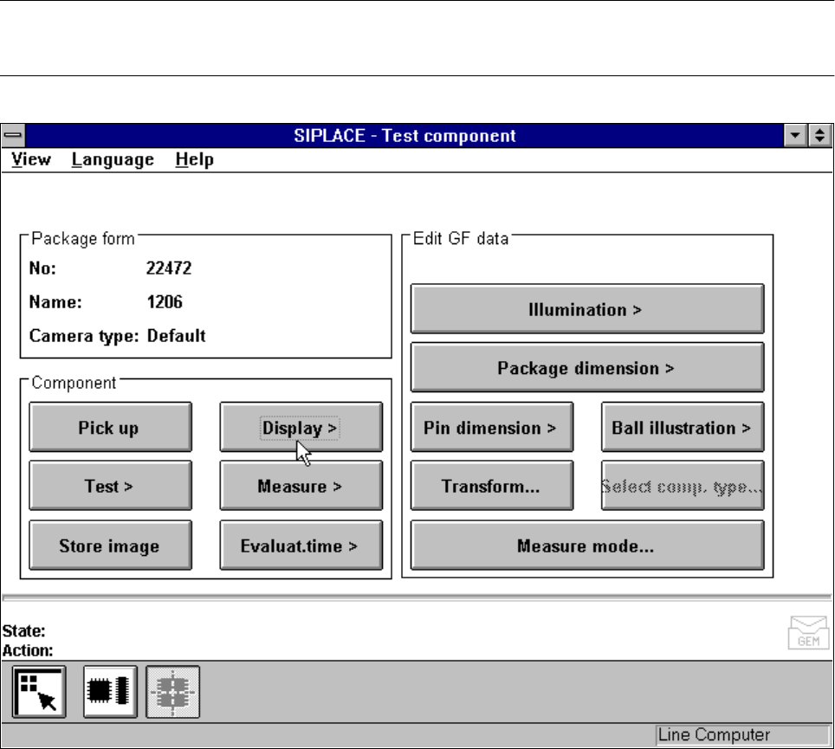Open Pin dimension settings
The width and height of the screenshot is (835, 749).
tap(491, 427)
